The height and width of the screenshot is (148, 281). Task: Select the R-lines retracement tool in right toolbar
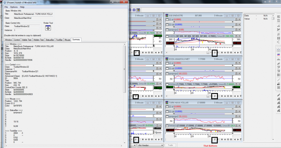pos(278,71)
